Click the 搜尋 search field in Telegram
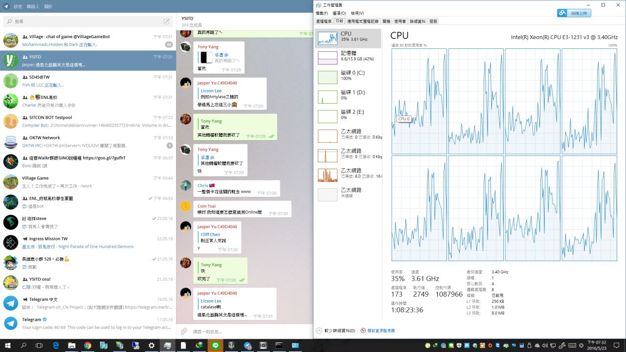Image resolution: width=626 pixels, height=352 pixels. [83, 22]
